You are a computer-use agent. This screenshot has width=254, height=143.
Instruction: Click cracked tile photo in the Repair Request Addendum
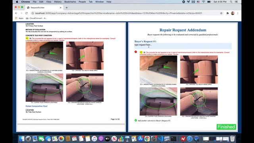[x=199, y=70]
